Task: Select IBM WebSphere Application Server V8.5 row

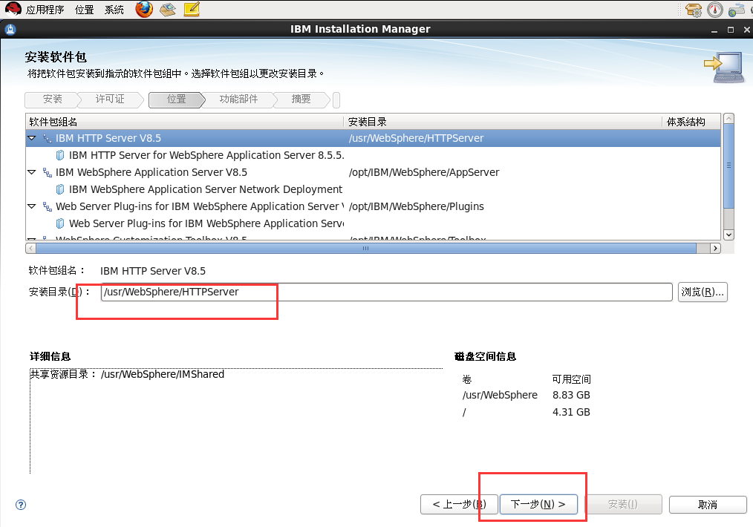Action: 373,172
